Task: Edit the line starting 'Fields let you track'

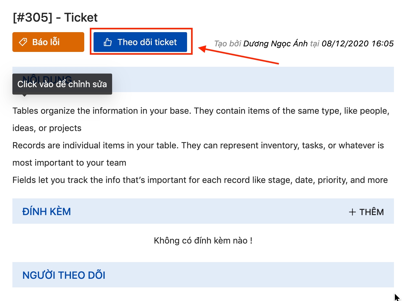Action: point(200,180)
